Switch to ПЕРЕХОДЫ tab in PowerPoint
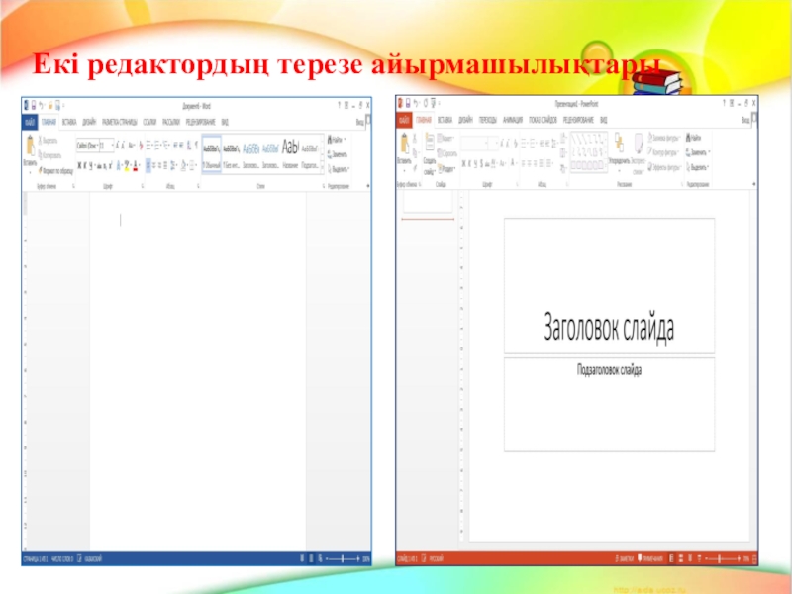Image resolution: width=792 pixels, height=594 pixels. tap(488, 120)
